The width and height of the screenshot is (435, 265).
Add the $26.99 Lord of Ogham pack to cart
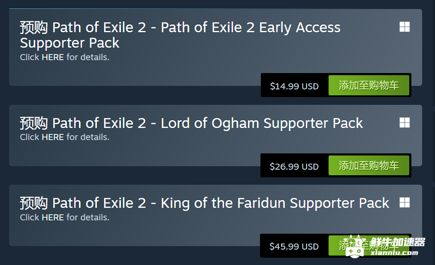point(369,166)
